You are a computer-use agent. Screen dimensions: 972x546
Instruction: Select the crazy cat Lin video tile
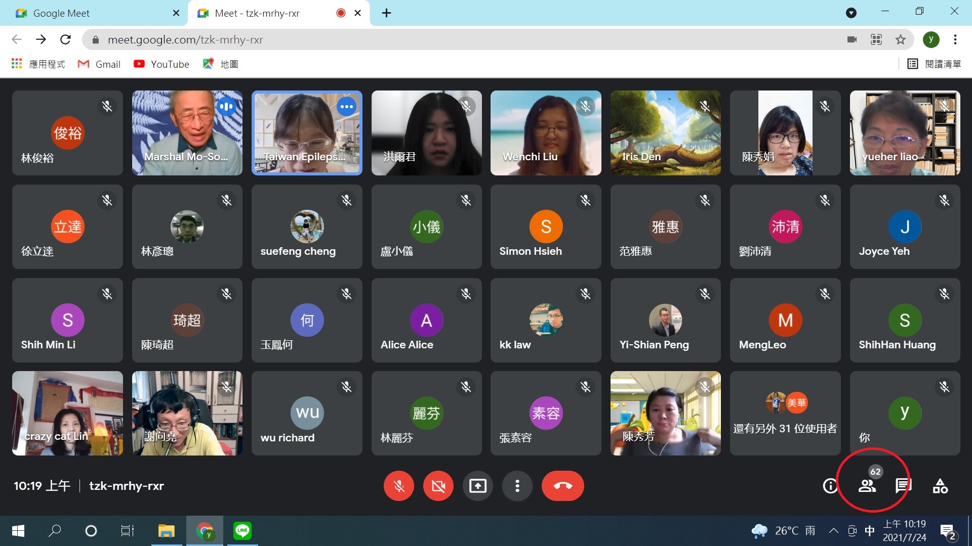click(x=67, y=414)
